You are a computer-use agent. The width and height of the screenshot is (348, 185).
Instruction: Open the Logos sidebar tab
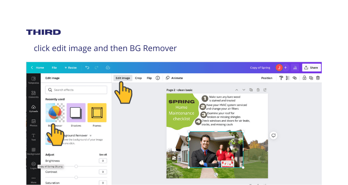pos(33,165)
